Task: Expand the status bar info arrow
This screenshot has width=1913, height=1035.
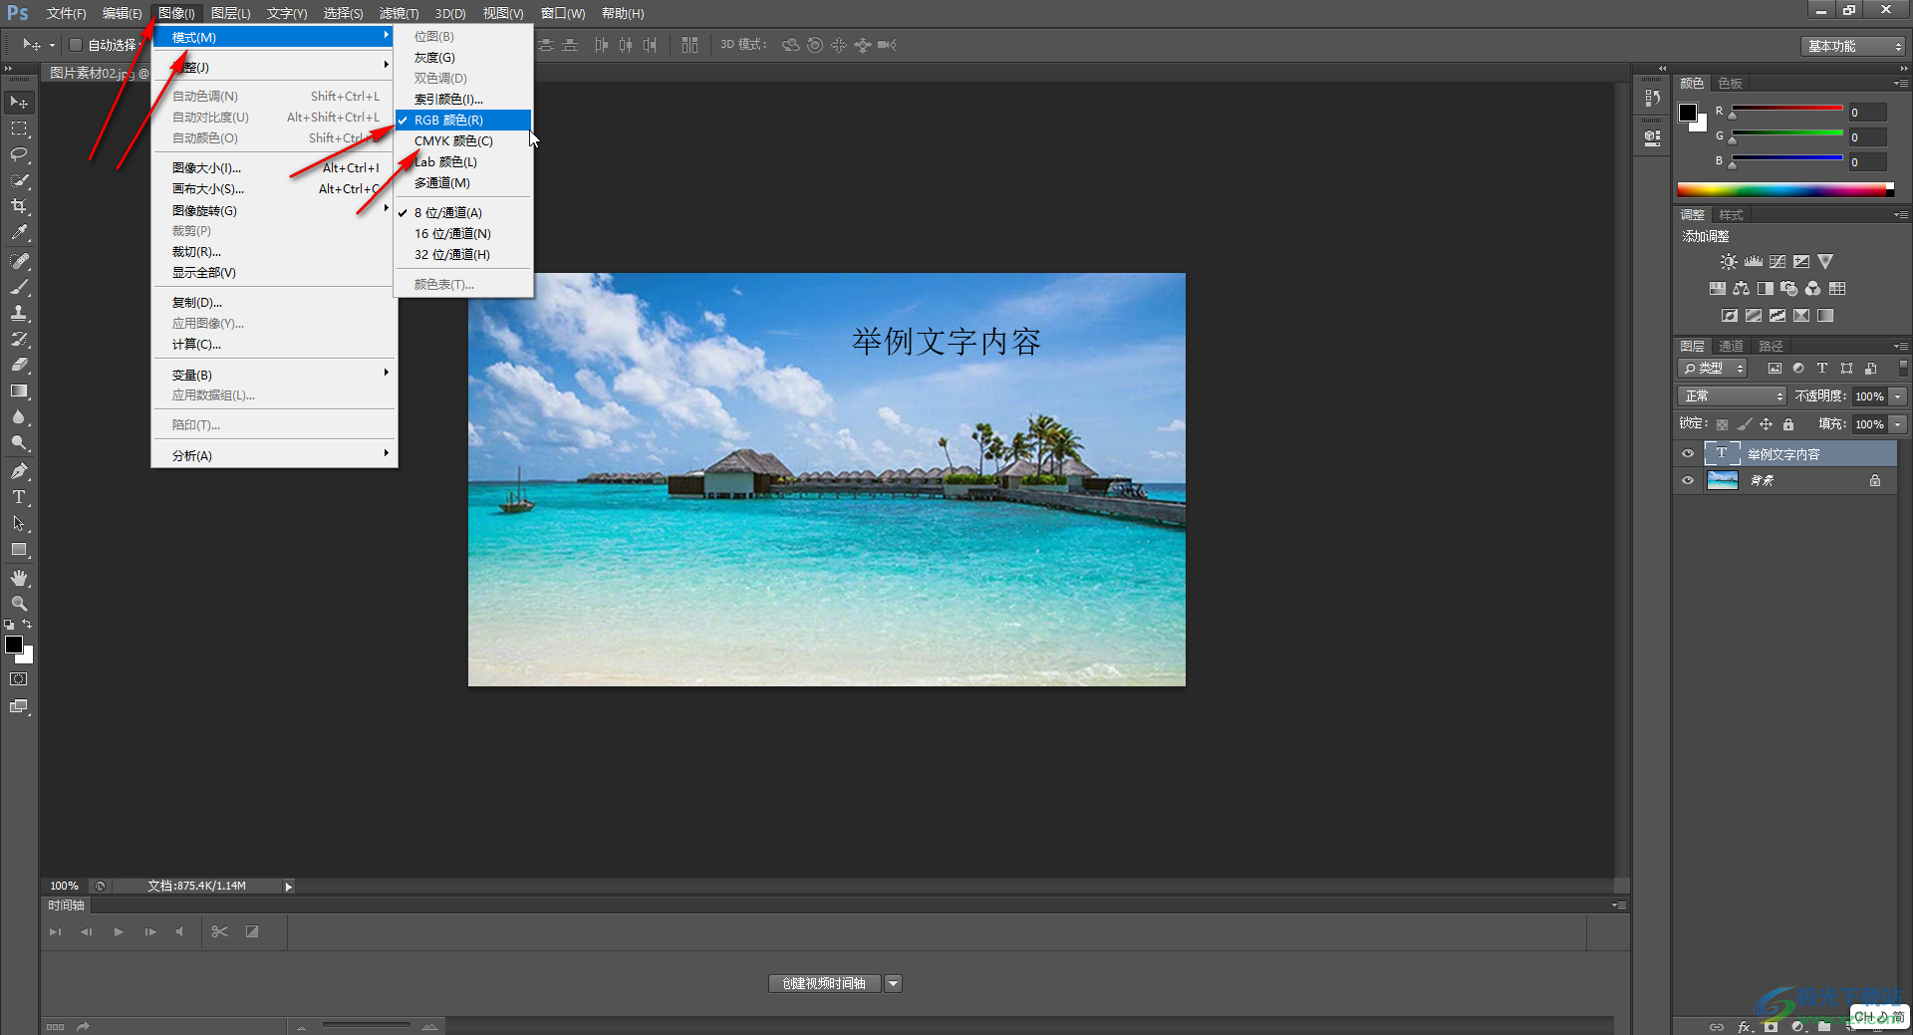Action: pyautogui.click(x=289, y=887)
